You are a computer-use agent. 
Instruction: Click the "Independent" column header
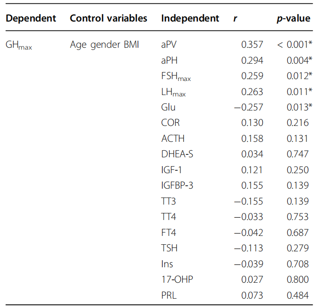pyautogui.click(x=190, y=19)
